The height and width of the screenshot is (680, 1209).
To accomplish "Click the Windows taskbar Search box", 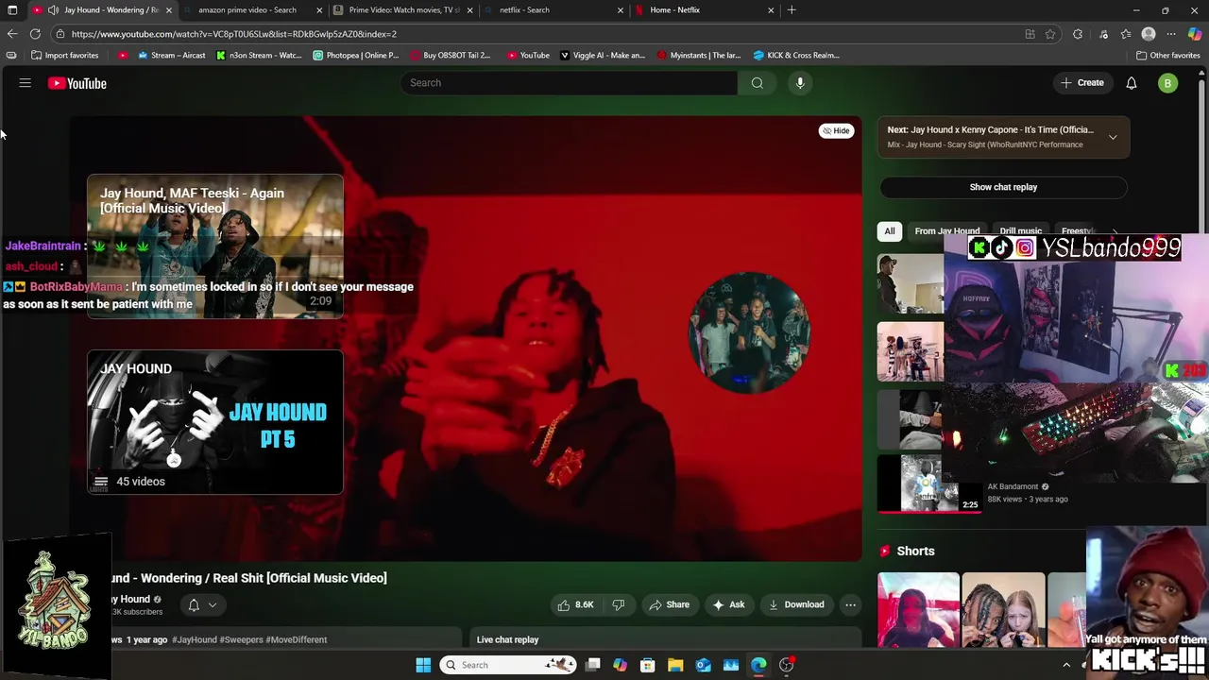I will pyautogui.click(x=508, y=665).
